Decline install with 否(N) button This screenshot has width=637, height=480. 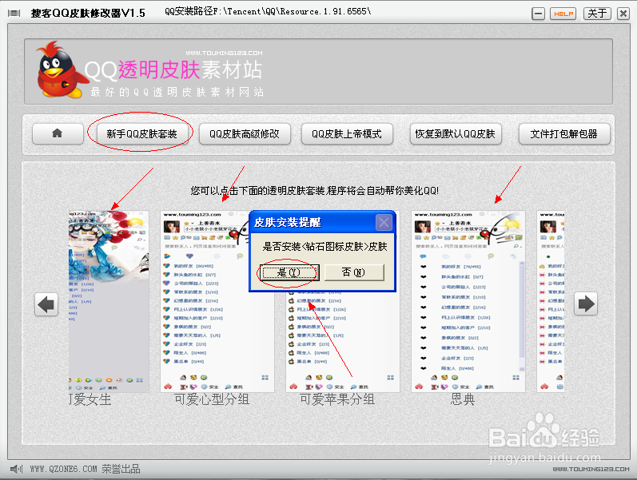coord(354,272)
